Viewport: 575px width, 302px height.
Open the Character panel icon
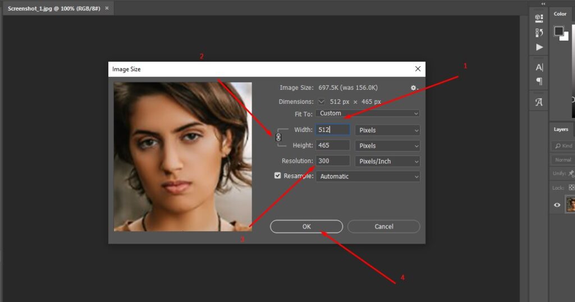539,67
